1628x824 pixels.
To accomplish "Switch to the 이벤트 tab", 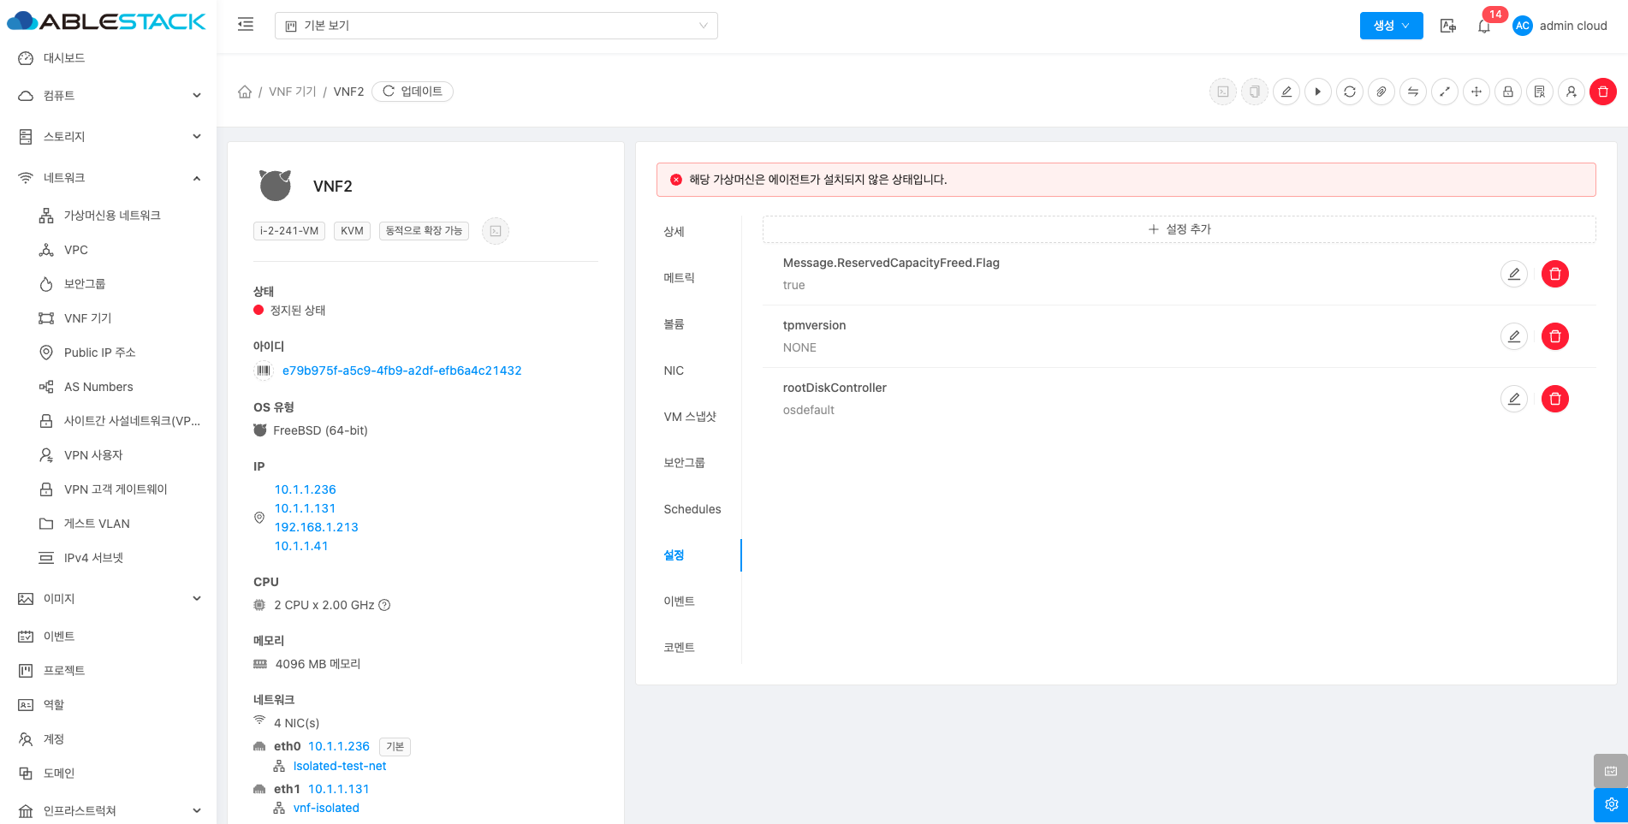I will click(679, 602).
